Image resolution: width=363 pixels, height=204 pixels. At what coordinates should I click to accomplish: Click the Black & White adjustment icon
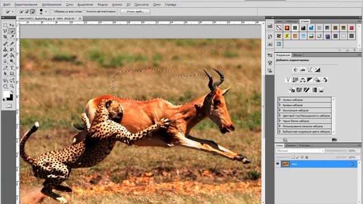310,80
